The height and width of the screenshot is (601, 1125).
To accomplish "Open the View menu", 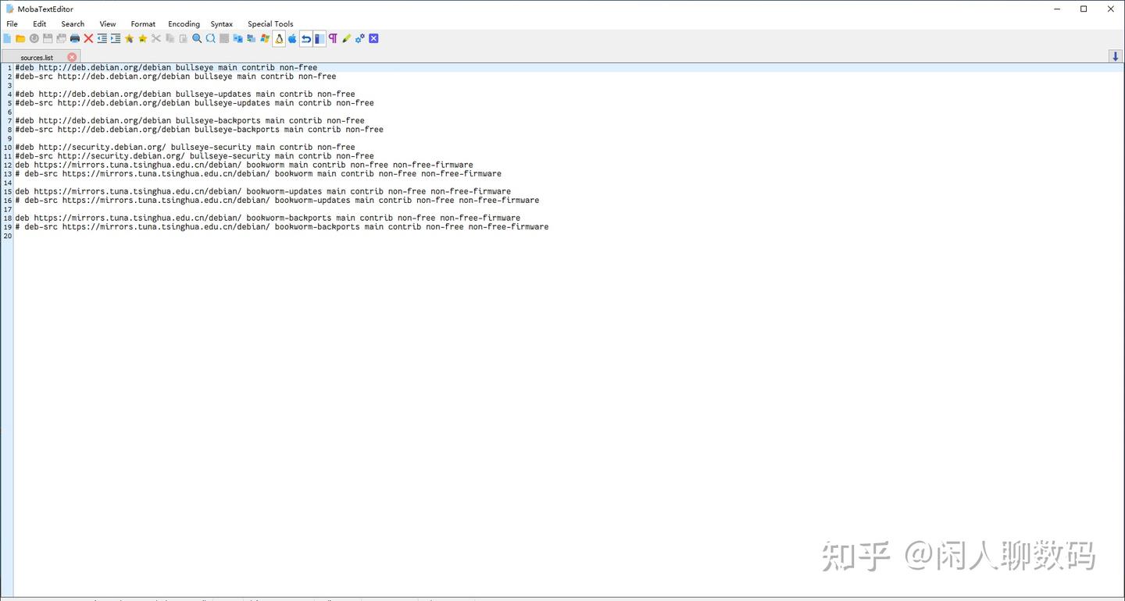I will [x=108, y=24].
